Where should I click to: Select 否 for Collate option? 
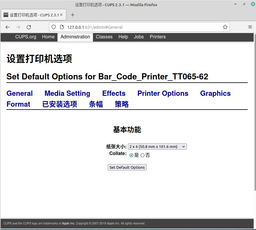pyautogui.click(x=143, y=155)
